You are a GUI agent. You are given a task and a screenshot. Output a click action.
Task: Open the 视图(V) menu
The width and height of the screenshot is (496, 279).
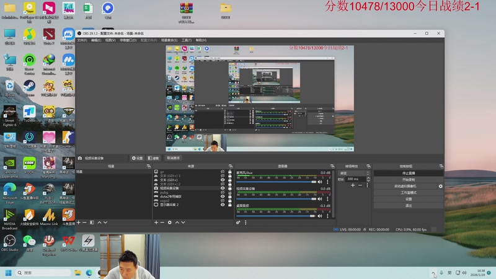[x=110, y=40]
